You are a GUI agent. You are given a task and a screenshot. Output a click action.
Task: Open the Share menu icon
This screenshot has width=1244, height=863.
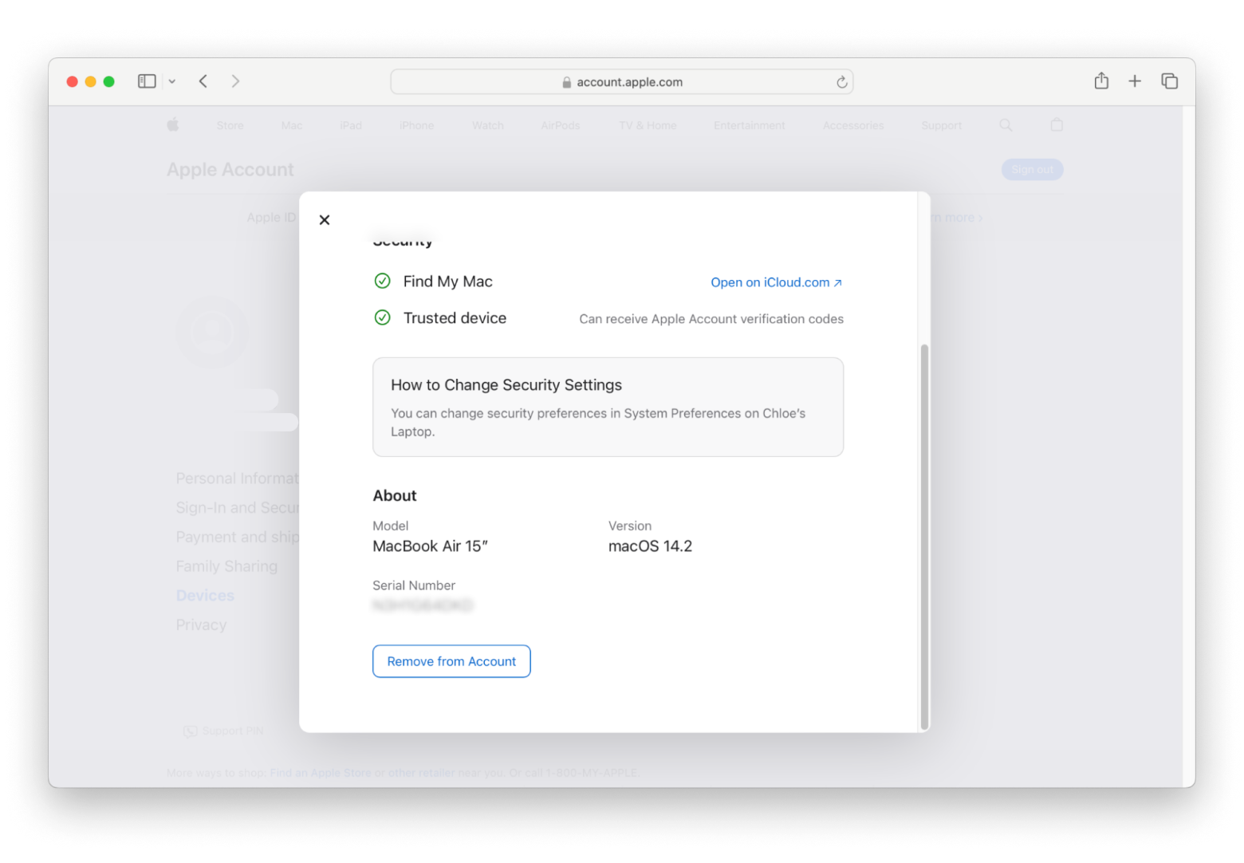[x=1101, y=81]
